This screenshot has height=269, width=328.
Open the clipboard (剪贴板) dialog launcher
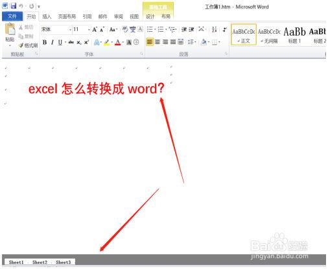pos(36,54)
